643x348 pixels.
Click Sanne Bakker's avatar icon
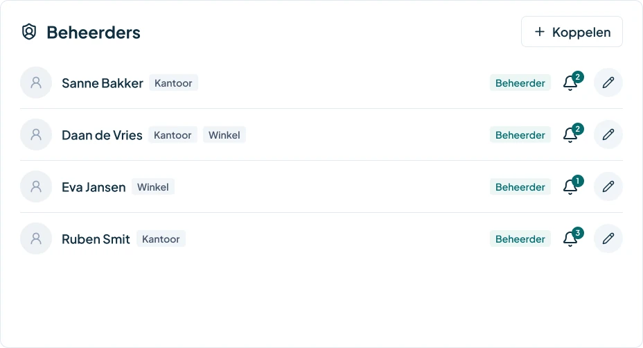[x=36, y=82]
